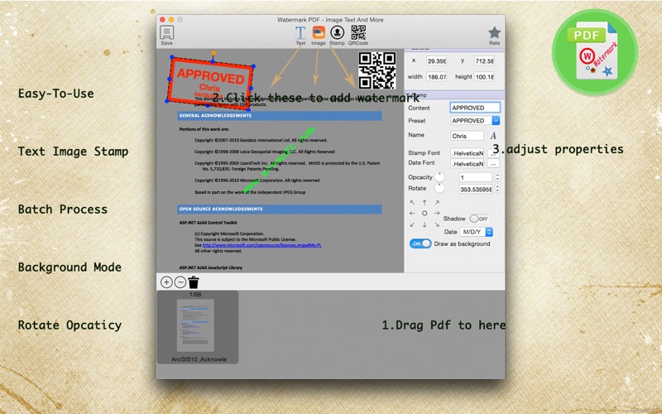Screen dimensions: 662x414
Task: Add a Text watermark
Action: tap(300, 33)
